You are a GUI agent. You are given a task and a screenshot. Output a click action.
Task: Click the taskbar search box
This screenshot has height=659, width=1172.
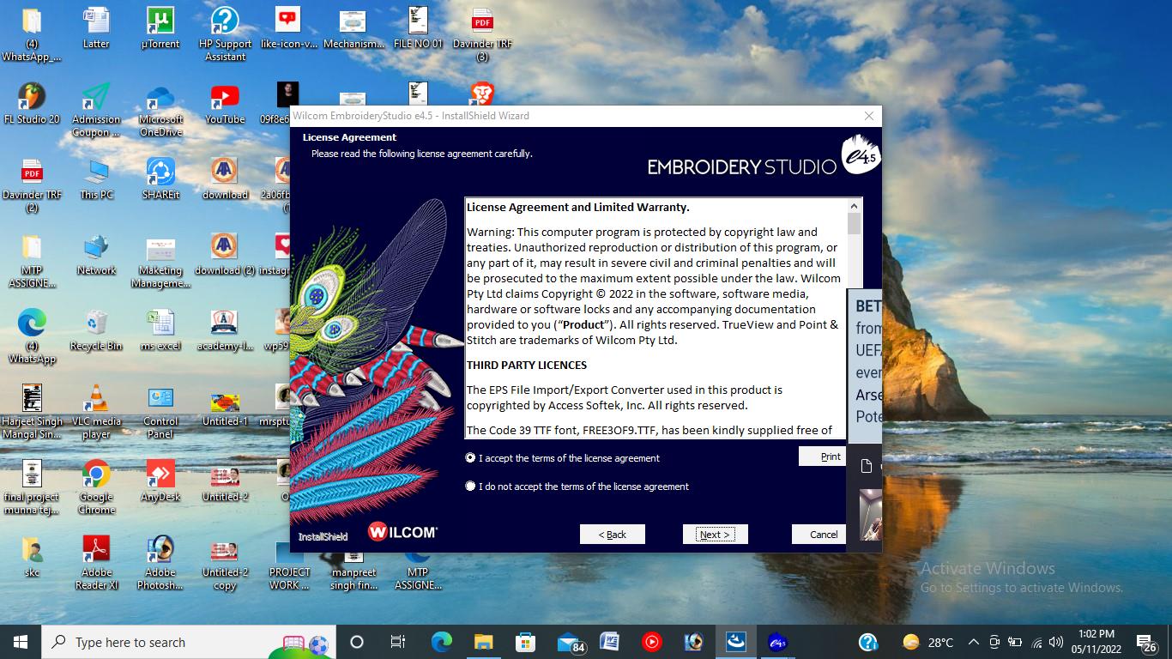coord(163,642)
